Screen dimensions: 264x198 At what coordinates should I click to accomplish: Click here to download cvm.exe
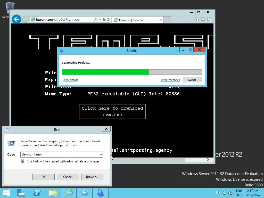pos(112,111)
